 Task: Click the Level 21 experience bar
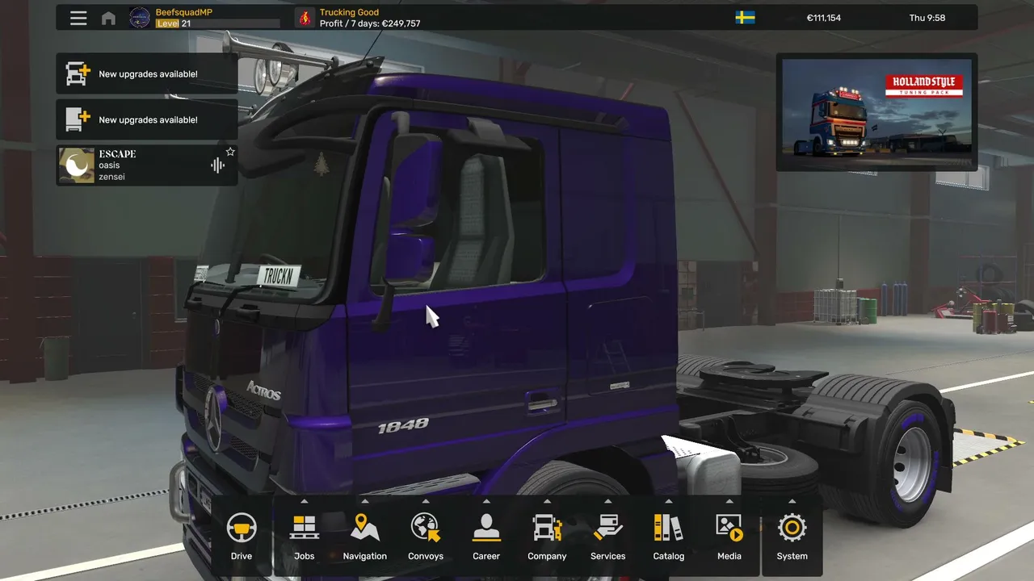pos(217,23)
